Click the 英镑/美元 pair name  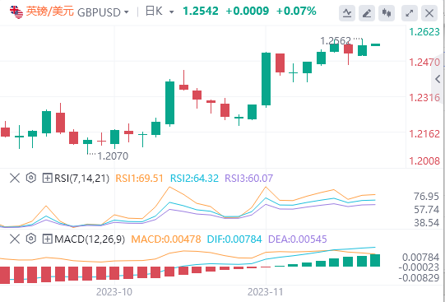pyautogui.click(x=50, y=12)
